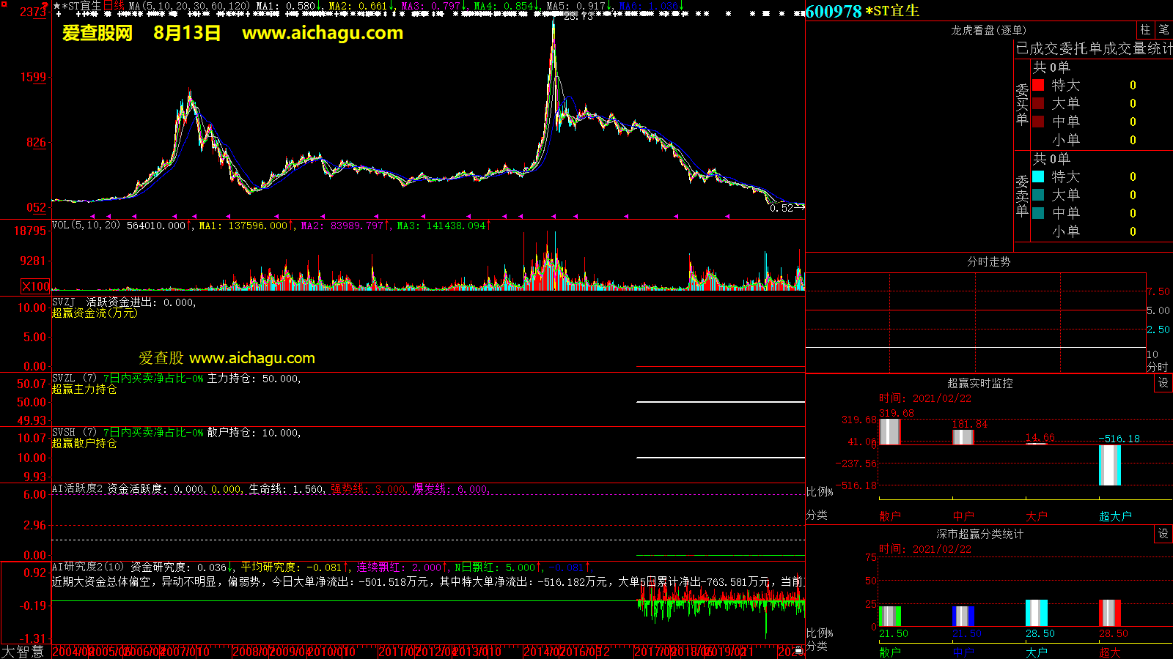Open 设 settings for 深市超赢分类统计 panel
Screen dimensions: 1173x659
(x=1163, y=534)
